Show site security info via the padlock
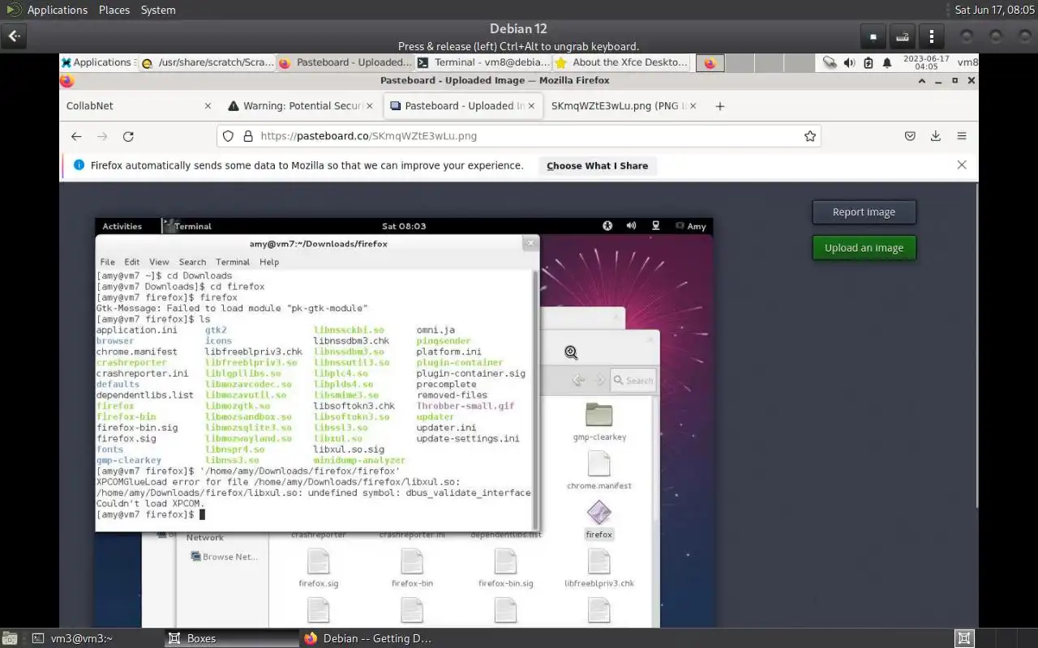This screenshot has height=648, width=1038. tap(248, 136)
